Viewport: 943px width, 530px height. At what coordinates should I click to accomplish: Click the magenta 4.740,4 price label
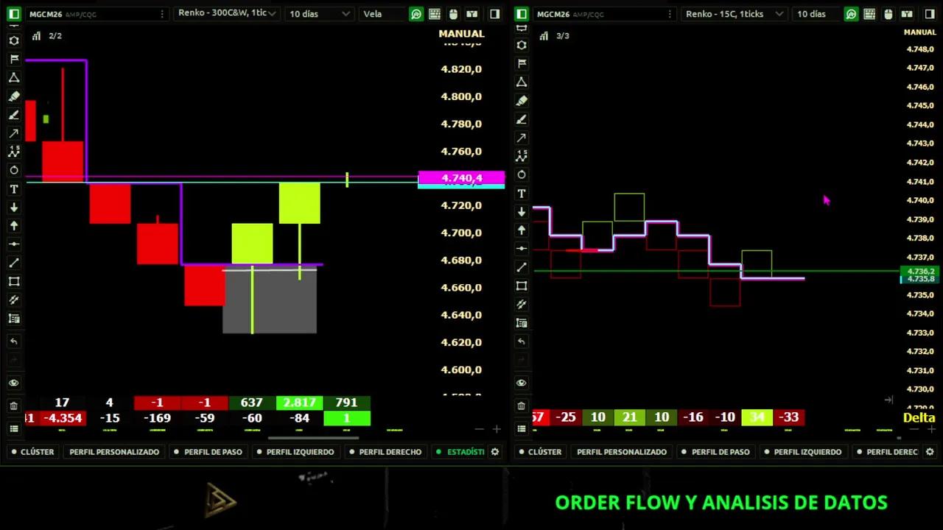click(461, 178)
